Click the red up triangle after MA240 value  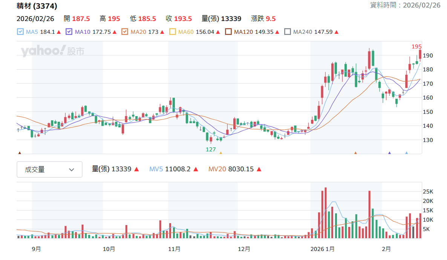337,32
